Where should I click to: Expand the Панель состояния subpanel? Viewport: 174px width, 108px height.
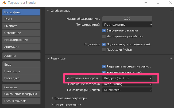tap(52, 105)
